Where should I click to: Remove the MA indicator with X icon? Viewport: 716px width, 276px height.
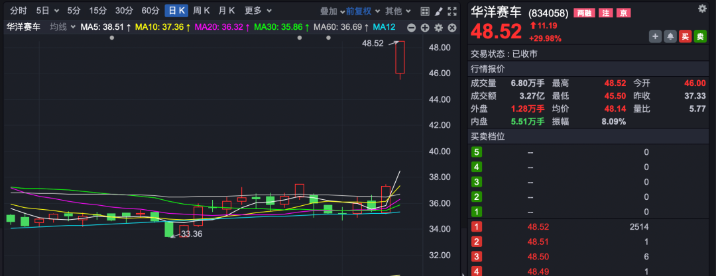click(x=451, y=27)
